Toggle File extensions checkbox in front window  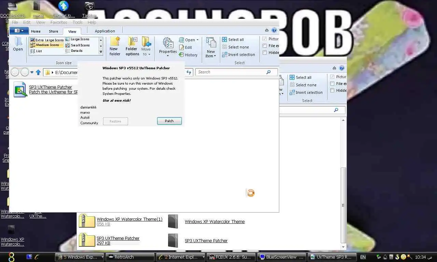(x=265, y=46)
